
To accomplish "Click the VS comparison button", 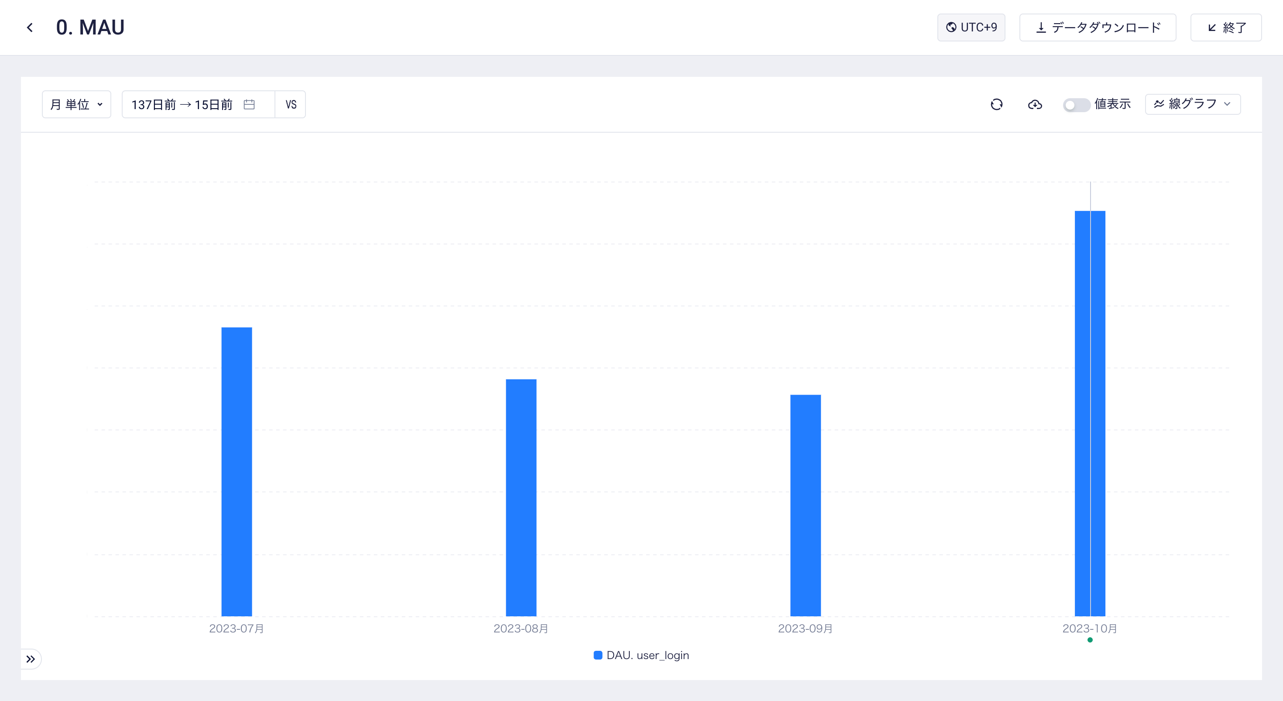I will pos(291,104).
